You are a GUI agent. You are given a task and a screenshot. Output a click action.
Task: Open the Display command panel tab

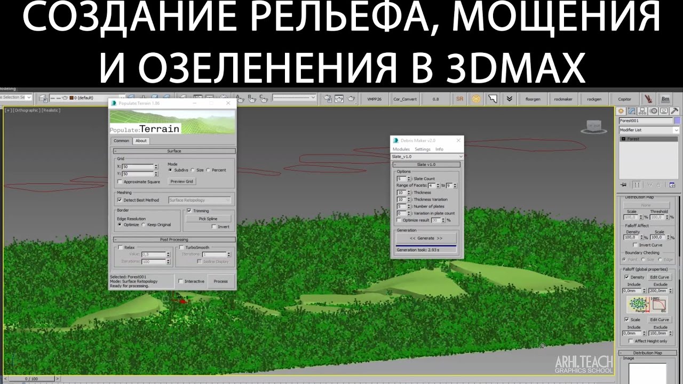coord(664,111)
